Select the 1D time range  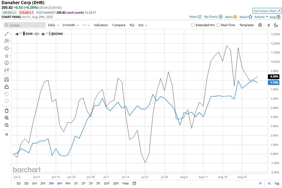[19, 183]
